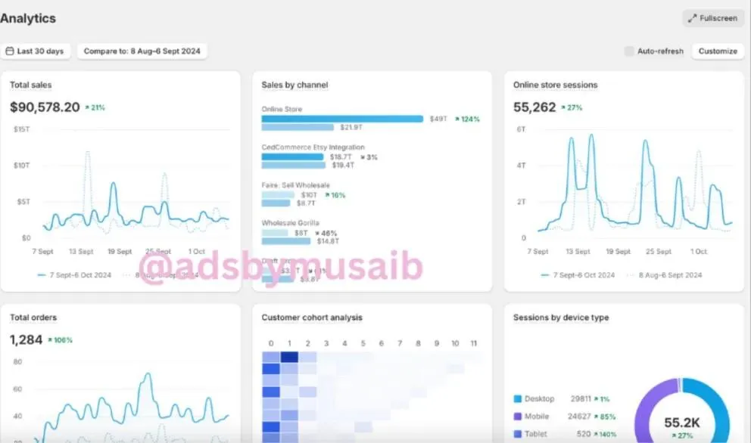Select the Online Store sales bar
Image resolution: width=751 pixels, height=443 pixels.
pos(342,119)
